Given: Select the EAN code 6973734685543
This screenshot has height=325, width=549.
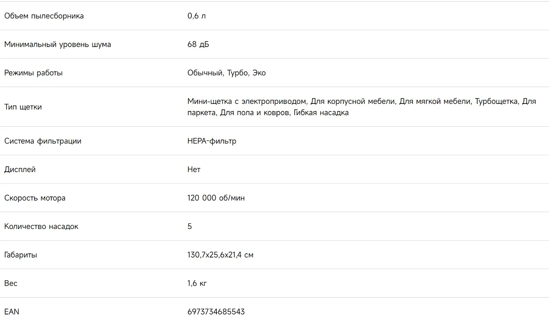Looking at the screenshot, I should [216, 312].
